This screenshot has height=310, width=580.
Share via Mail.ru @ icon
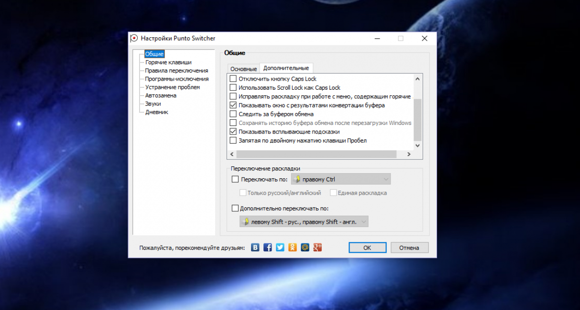pos(305,248)
